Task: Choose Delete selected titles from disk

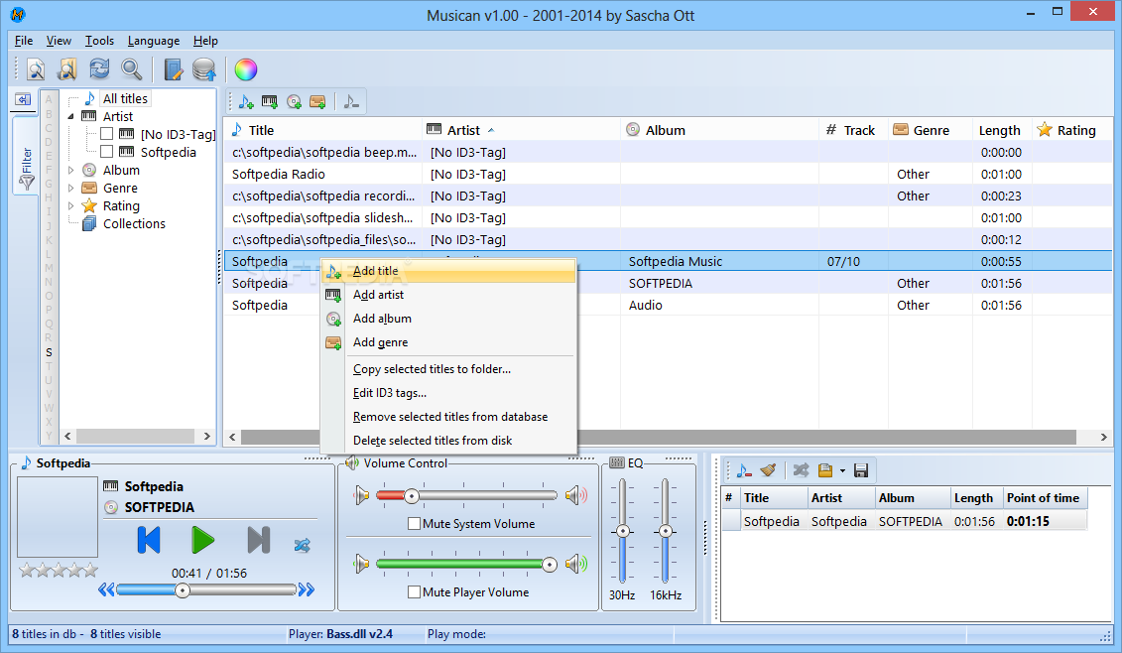Action: 448,441
